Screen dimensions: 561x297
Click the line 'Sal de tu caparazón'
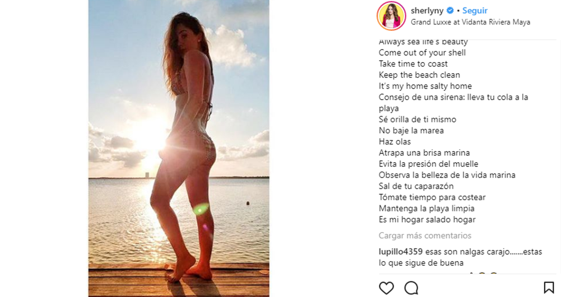[416, 186]
